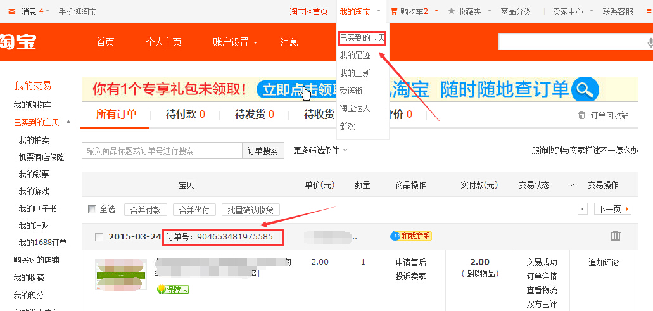Open 我的1688订单 in the sidebar
This screenshot has width=653, height=311.
click(42, 243)
